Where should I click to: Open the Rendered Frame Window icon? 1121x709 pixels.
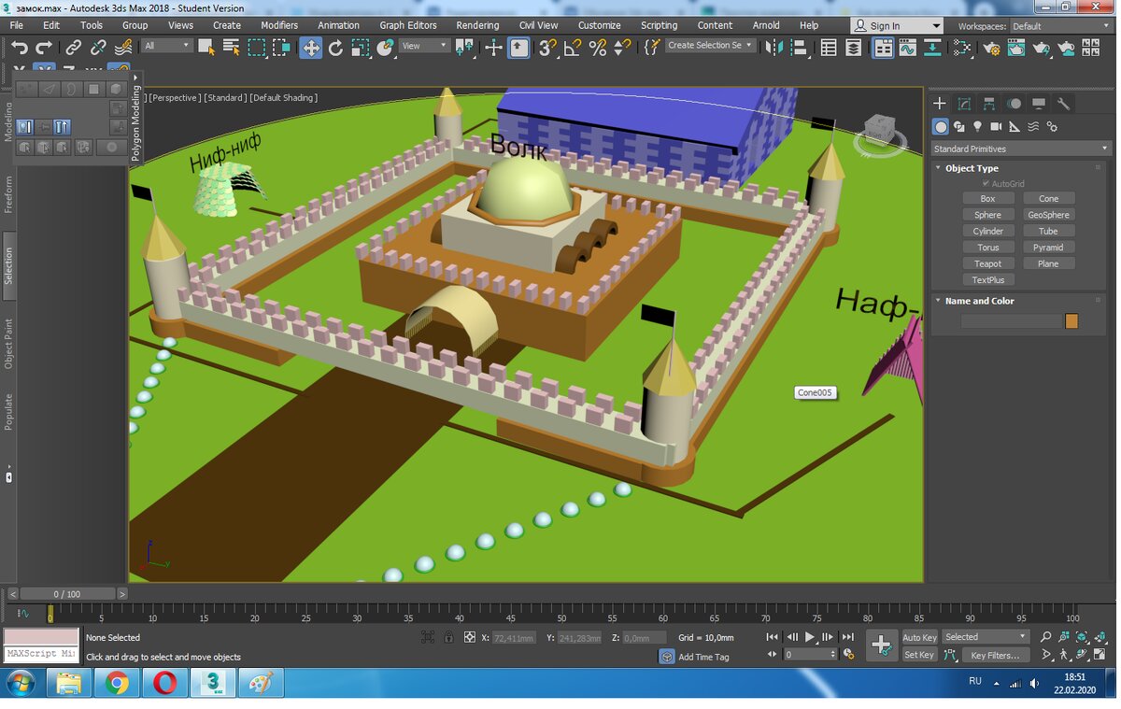click(1016, 48)
